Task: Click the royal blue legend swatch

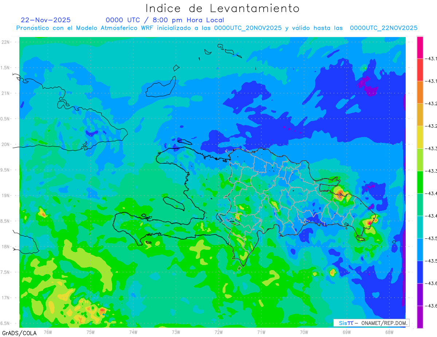Action: click(420, 272)
